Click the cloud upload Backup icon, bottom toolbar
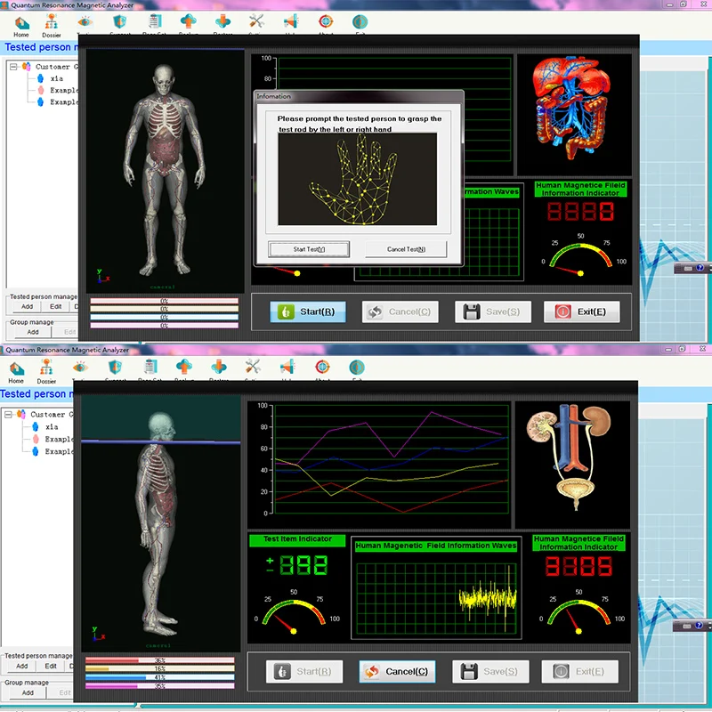This screenshot has height=712, width=712. click(x=184, y=368)
